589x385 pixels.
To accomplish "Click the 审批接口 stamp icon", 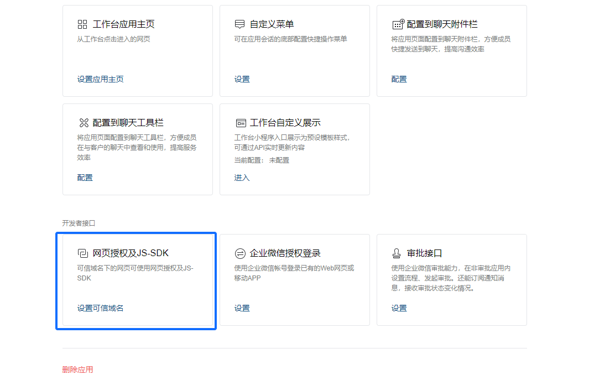I will coord(397,253).
